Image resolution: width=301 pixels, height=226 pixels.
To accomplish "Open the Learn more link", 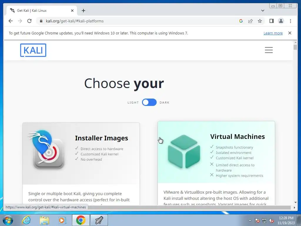I will pos(273,33).
